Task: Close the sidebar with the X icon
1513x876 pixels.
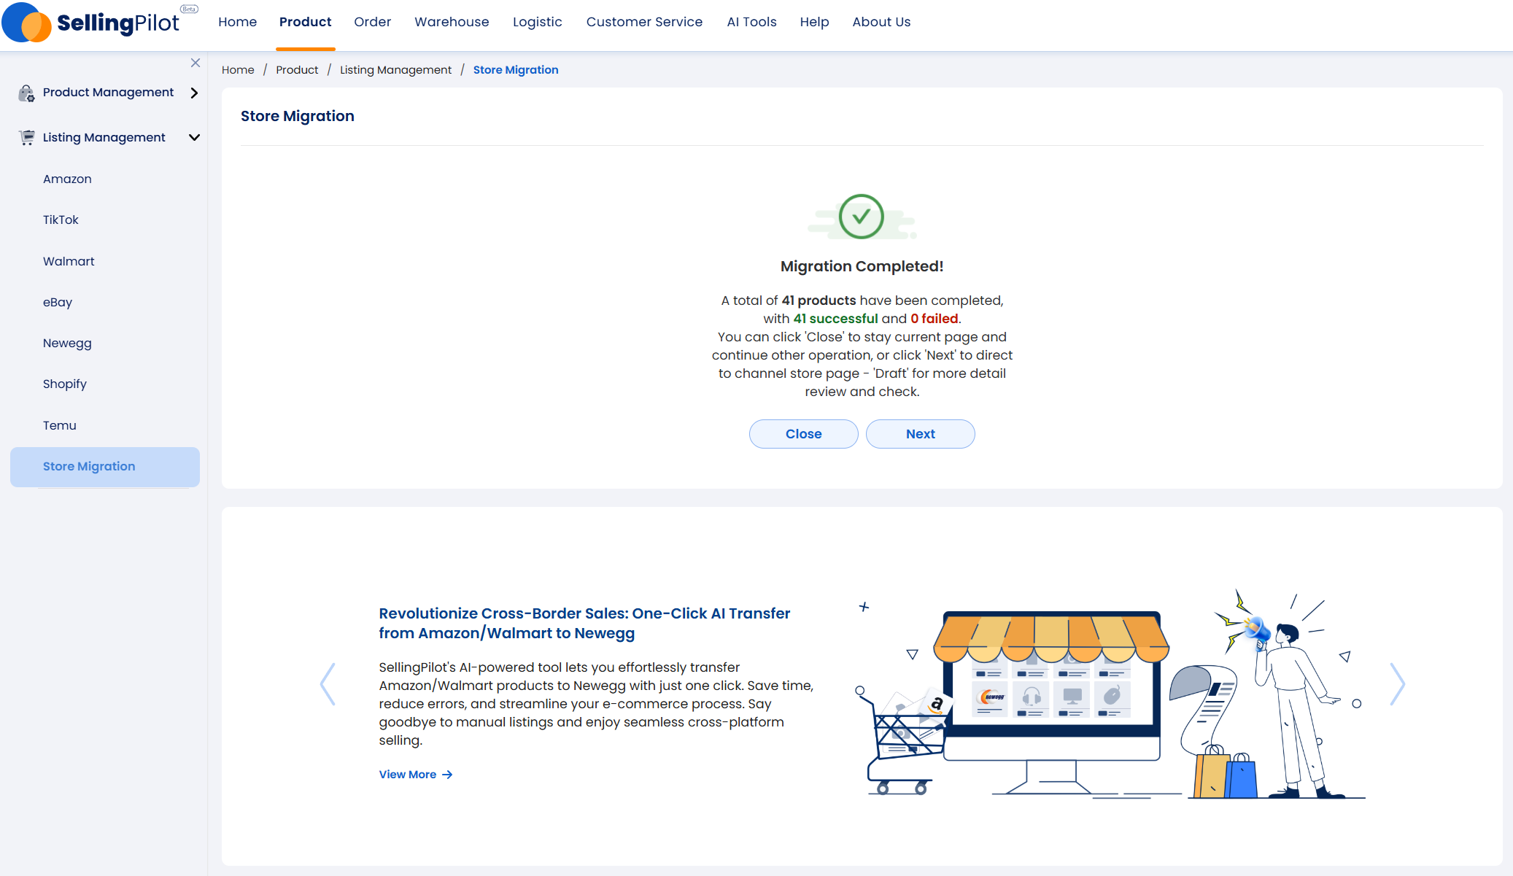Action: pyautogui.click(x=196, y=63)
